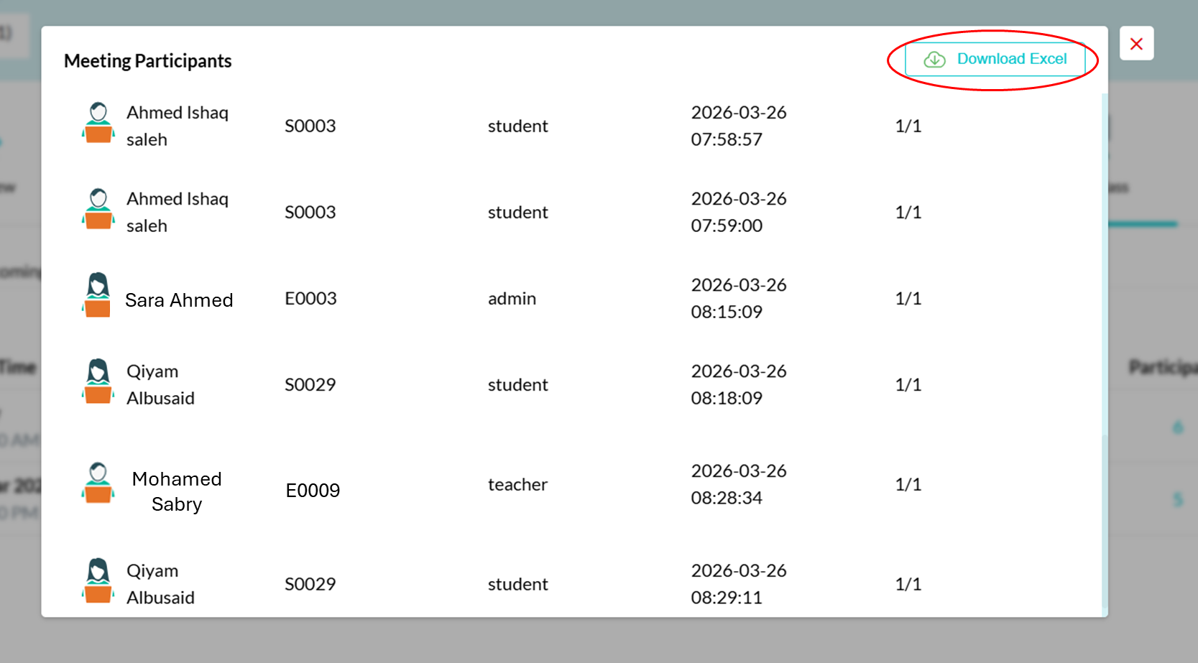
Task: Select 1/1 count in Sara Ahmed's row
Action: [908, 298]
